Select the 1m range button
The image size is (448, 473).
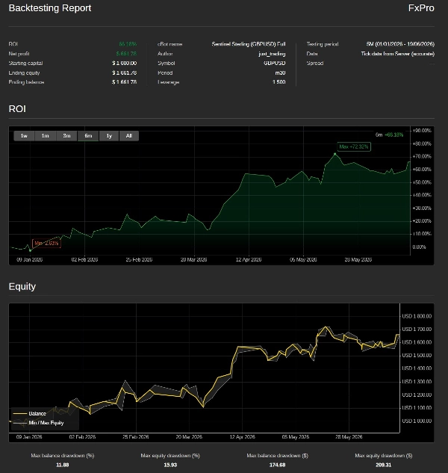[x=46, y=136]
